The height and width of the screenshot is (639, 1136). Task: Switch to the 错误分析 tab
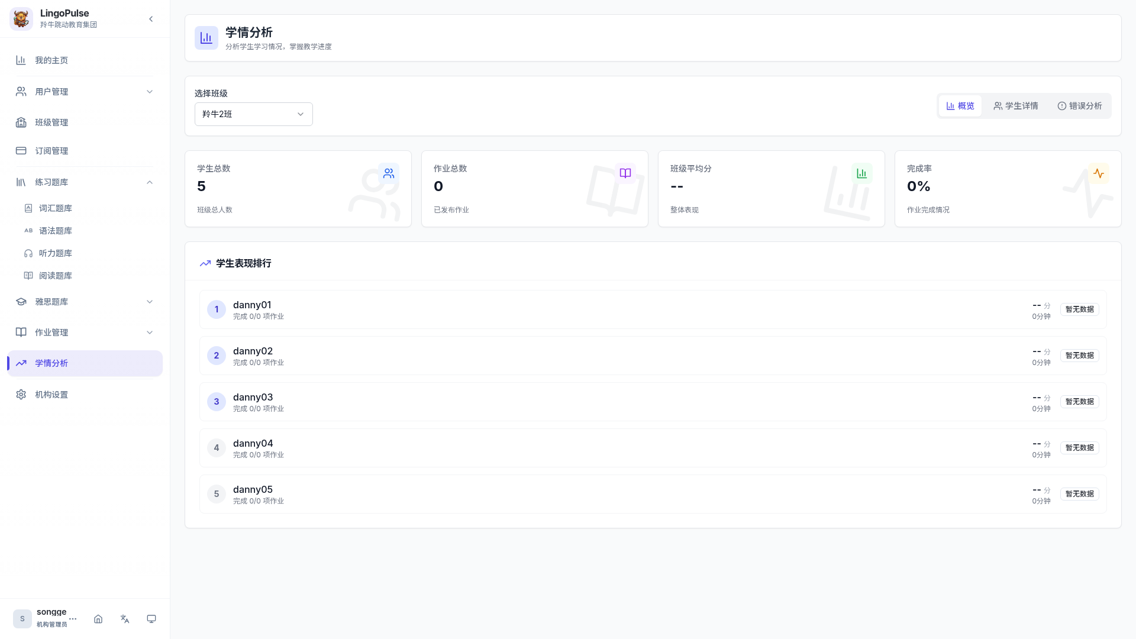pyautogui.click(x=1079, y=106)
